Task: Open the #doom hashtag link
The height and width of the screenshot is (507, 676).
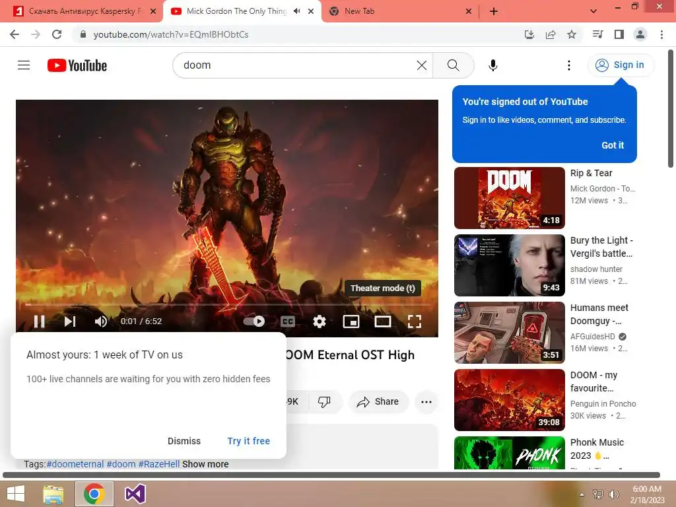Action: click(x=121, y=464)
